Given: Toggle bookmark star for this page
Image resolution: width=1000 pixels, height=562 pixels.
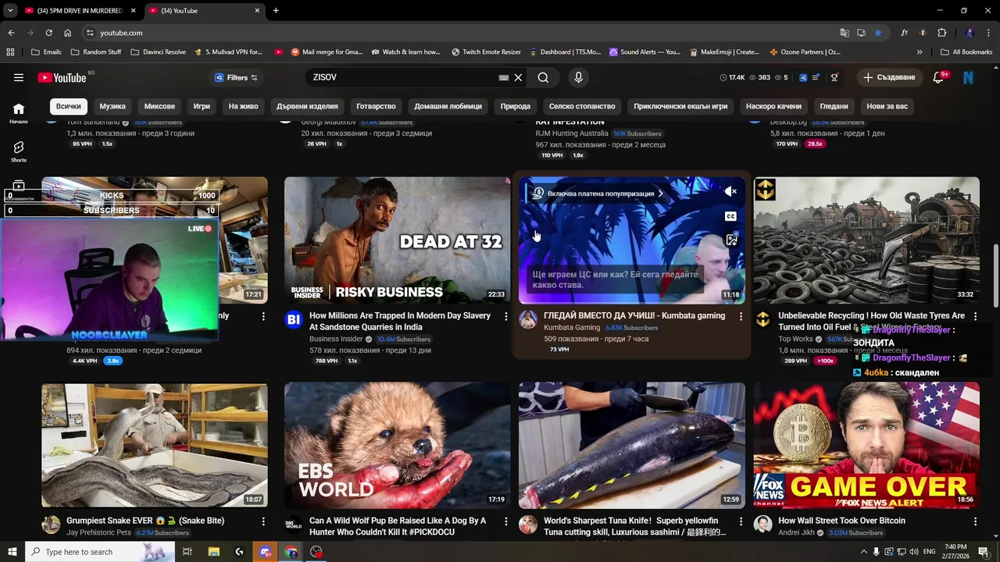Looking at the screenshot, I should coord(878,33).
